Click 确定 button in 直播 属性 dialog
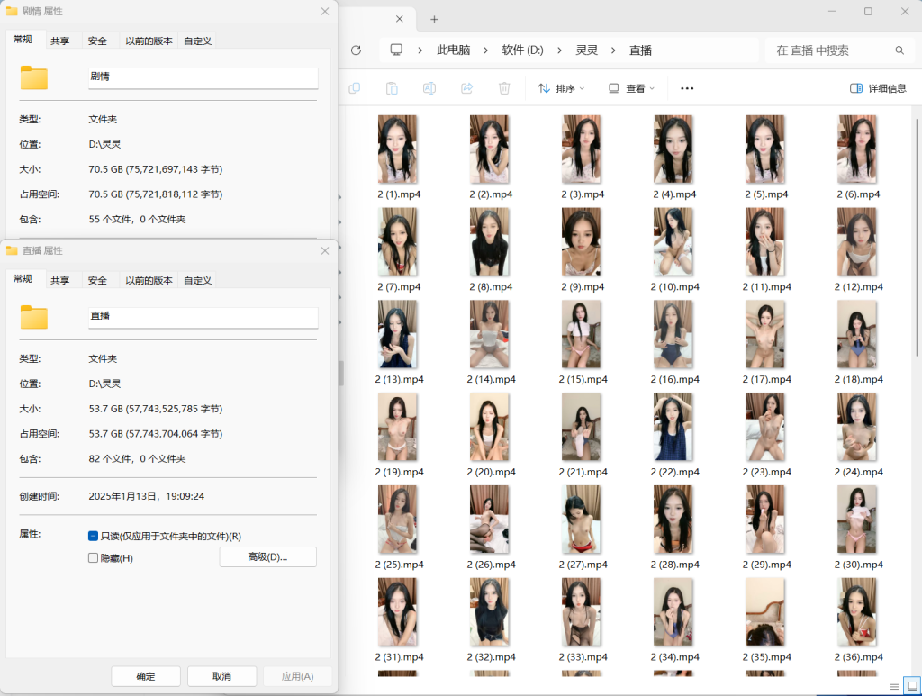This screenshot has height=696, width=922. point(146,676)
